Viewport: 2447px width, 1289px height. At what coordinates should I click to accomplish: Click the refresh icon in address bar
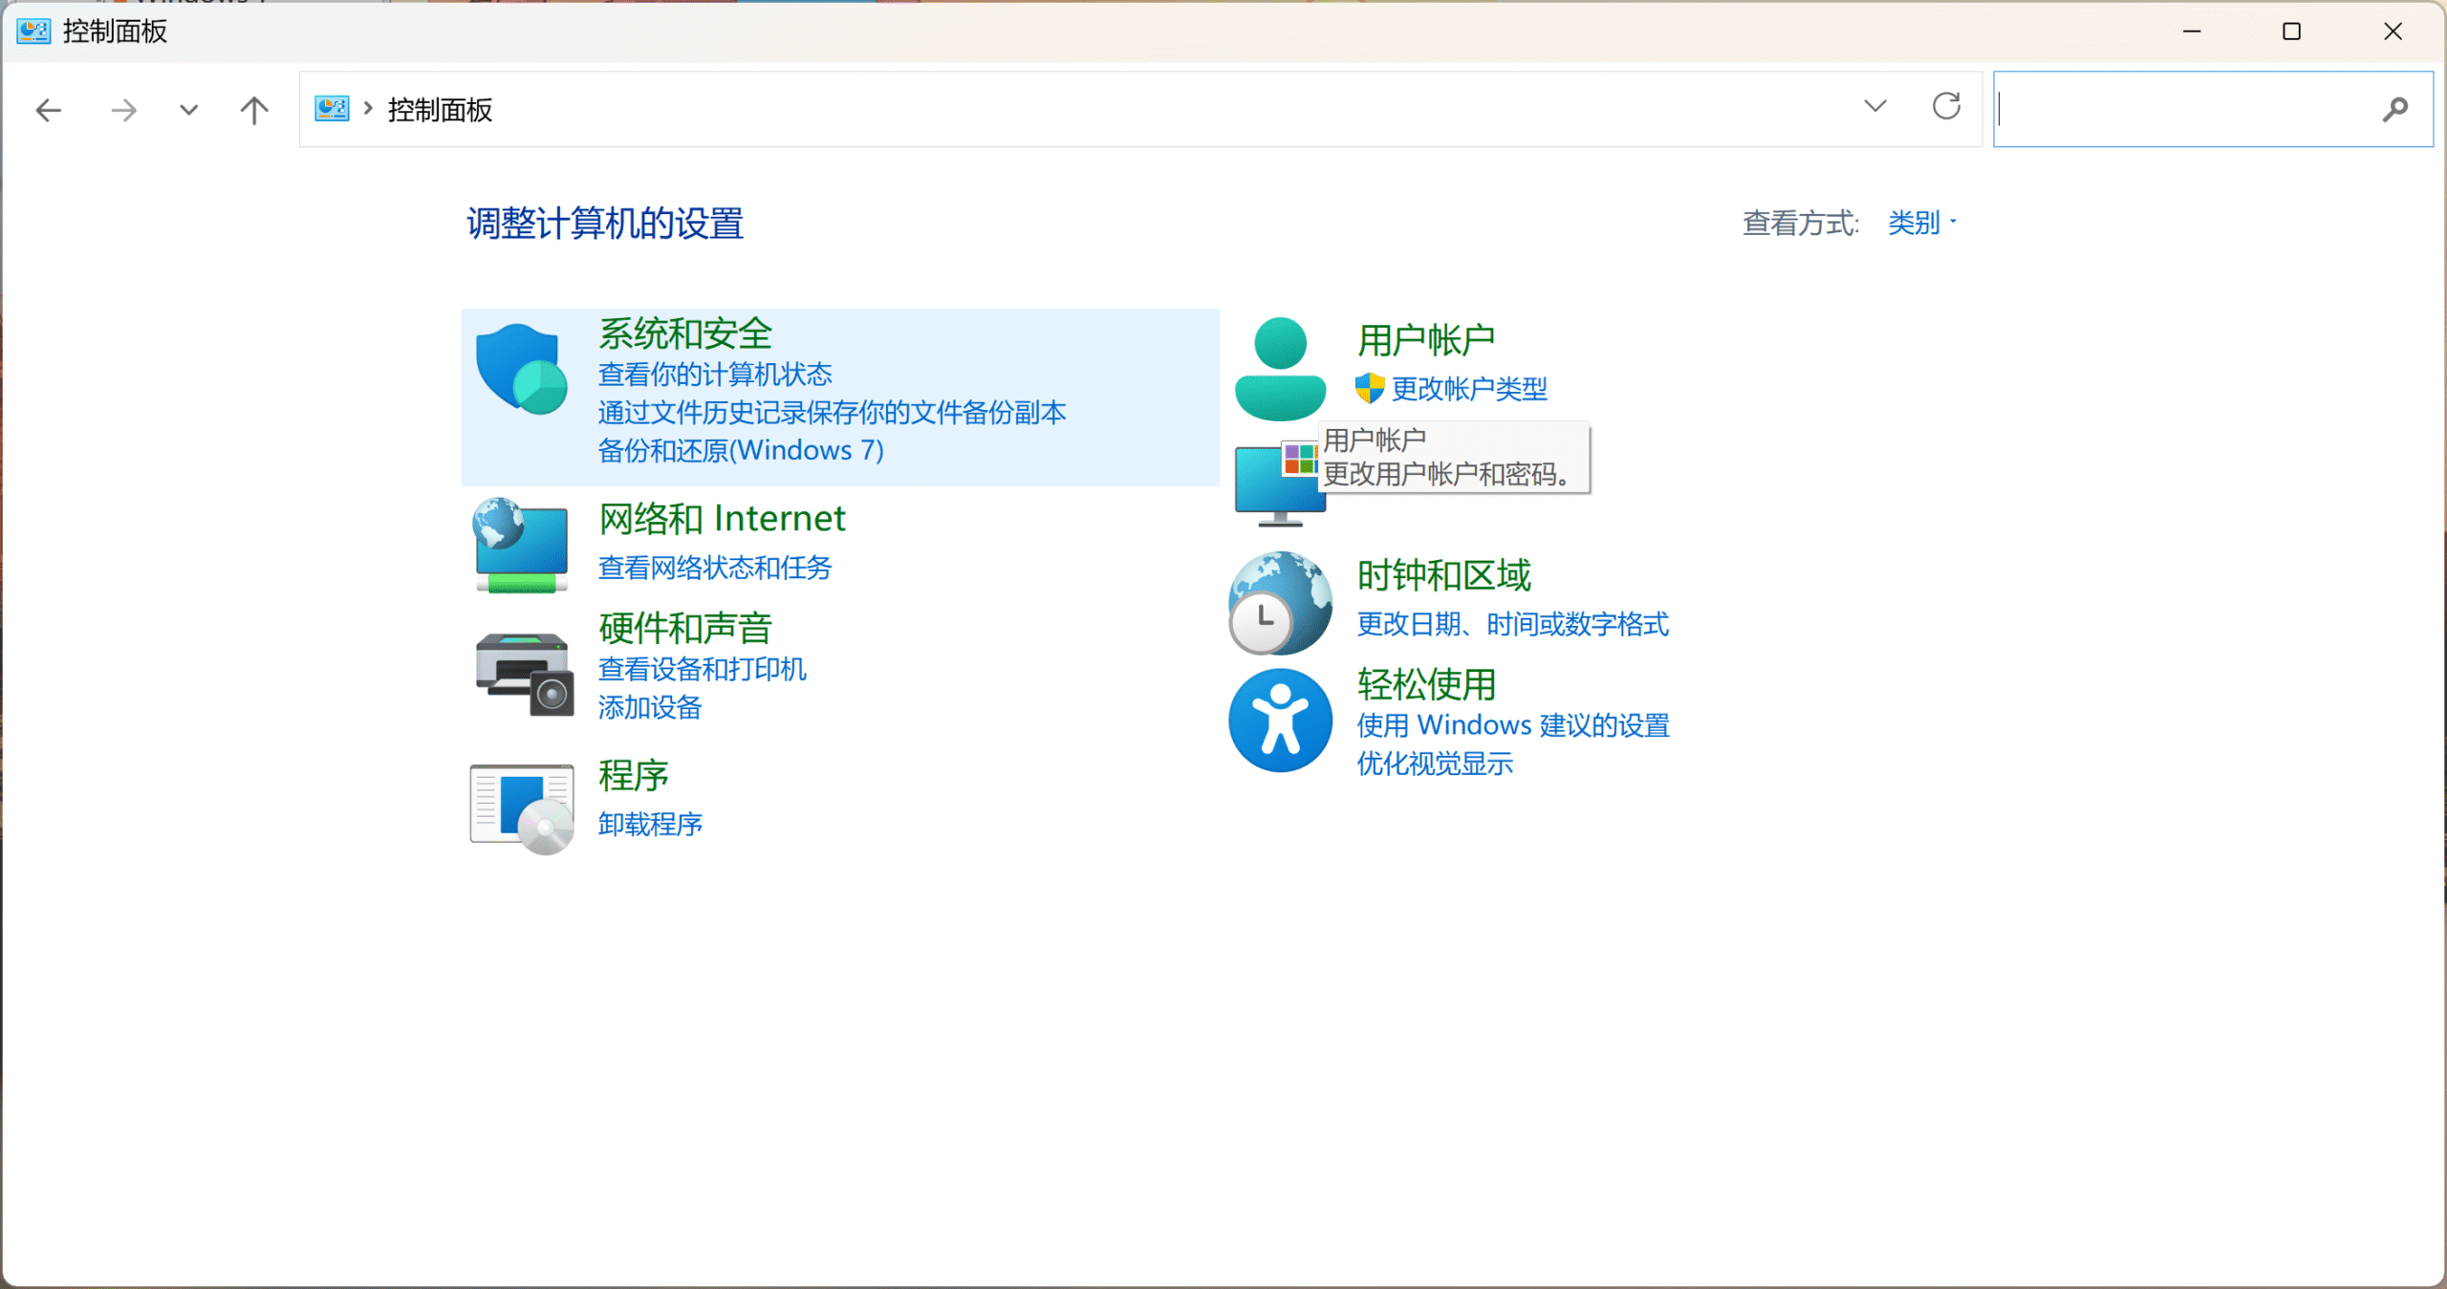click(x=1946, y=107)
